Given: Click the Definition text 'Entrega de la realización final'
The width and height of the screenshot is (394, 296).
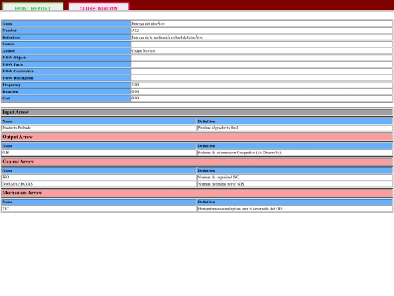Looking at the screenshot, I should (x=167, y=37).
